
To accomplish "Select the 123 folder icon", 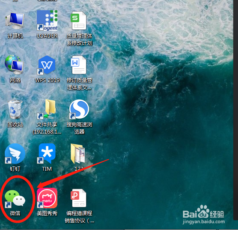I will [78, 154].
